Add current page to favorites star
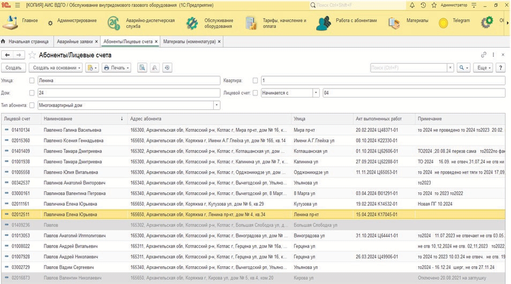The image size is (511, 284). tap(32, 55)
